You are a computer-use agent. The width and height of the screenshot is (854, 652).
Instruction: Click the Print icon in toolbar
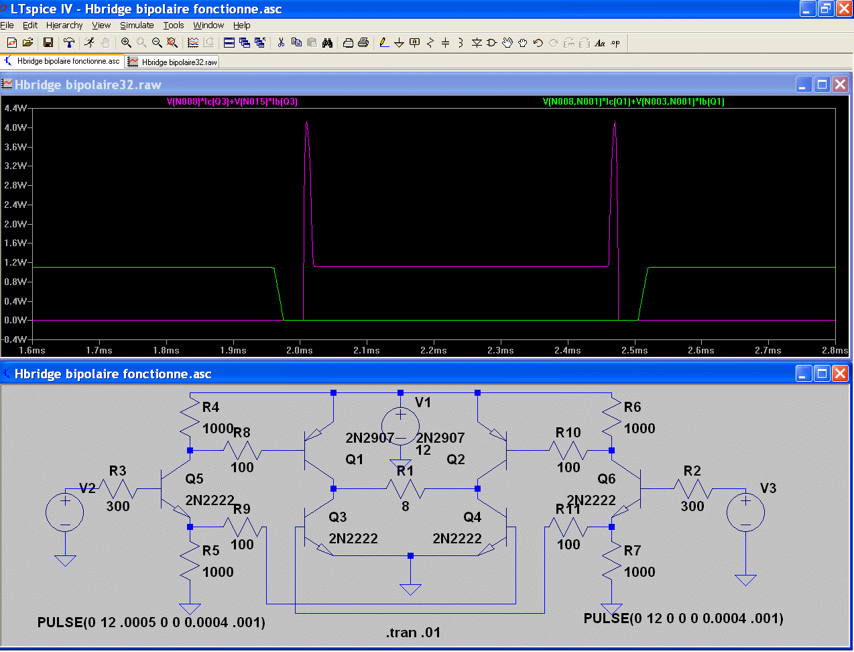[363, 42]
